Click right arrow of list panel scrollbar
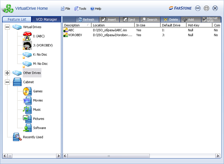Image resolution: width=224 pixels, height=164 pixels. click(218, 156)
